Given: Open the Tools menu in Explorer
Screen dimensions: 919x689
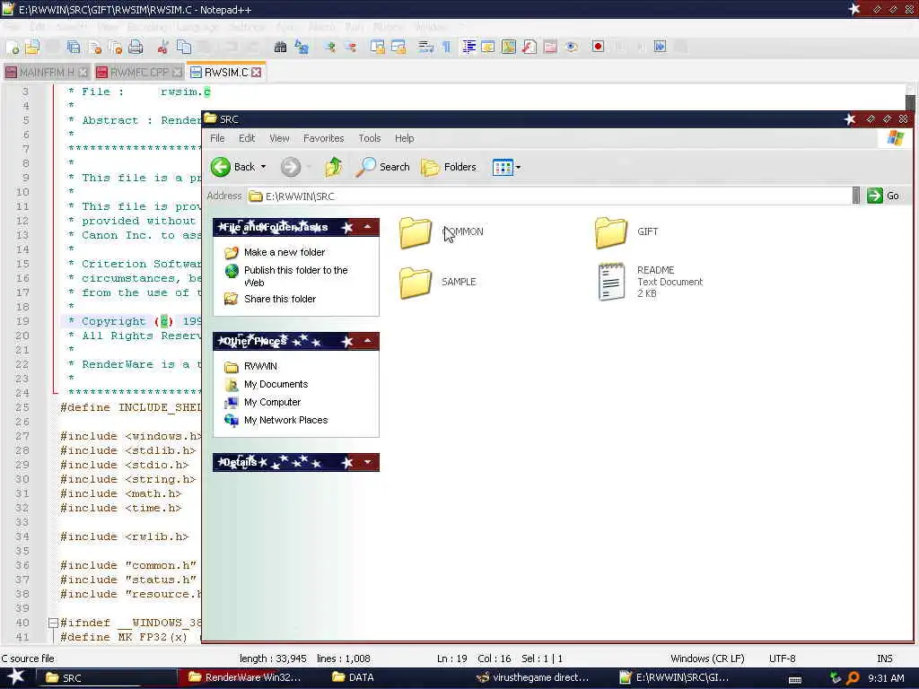Looking at the screenshot, I should pos(370,138).
